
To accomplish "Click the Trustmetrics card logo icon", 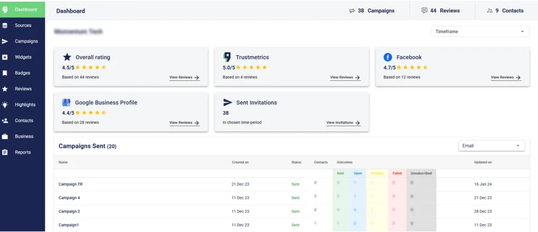I will point(227,57).
